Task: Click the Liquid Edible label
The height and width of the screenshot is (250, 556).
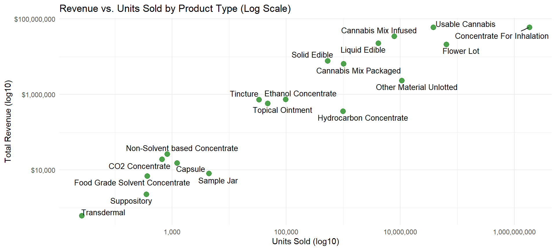Action: [363, 50]
